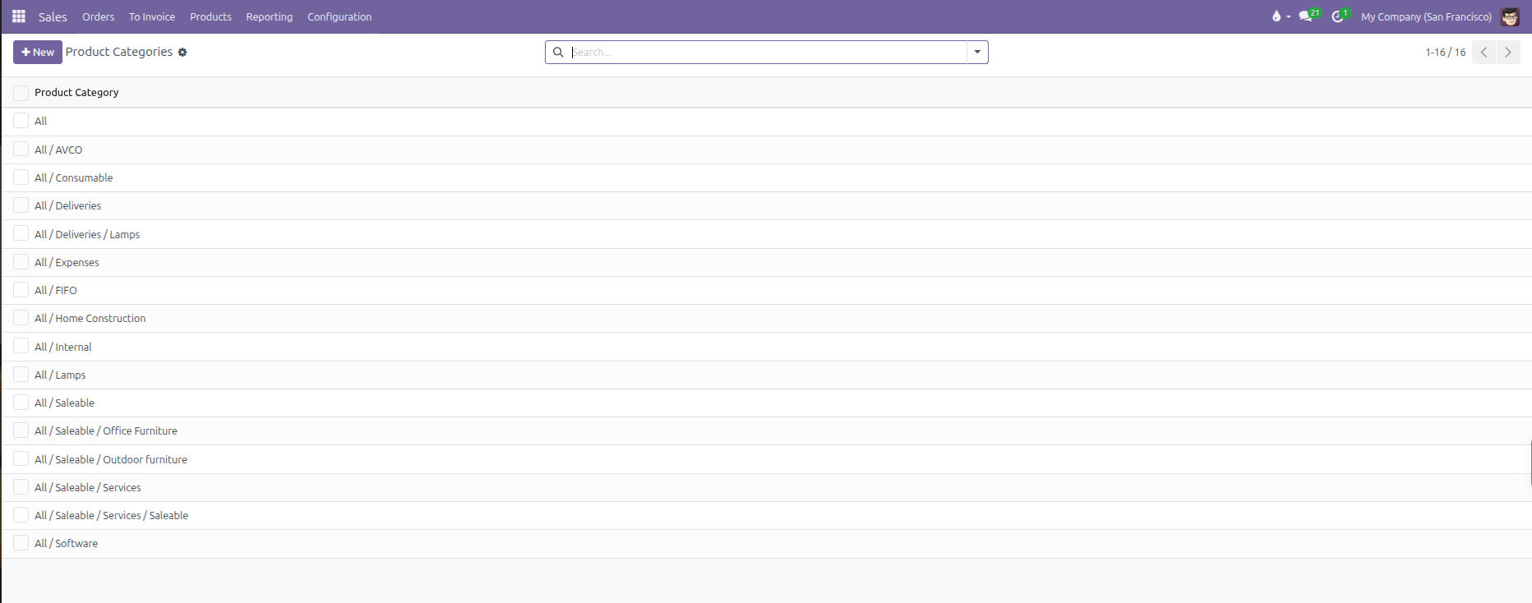Open the user avatar menu

pos(1510,16)
